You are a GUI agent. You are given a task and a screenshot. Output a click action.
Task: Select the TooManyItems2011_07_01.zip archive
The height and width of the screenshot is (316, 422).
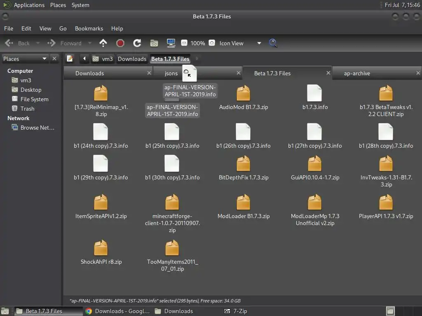coord(172,256)
